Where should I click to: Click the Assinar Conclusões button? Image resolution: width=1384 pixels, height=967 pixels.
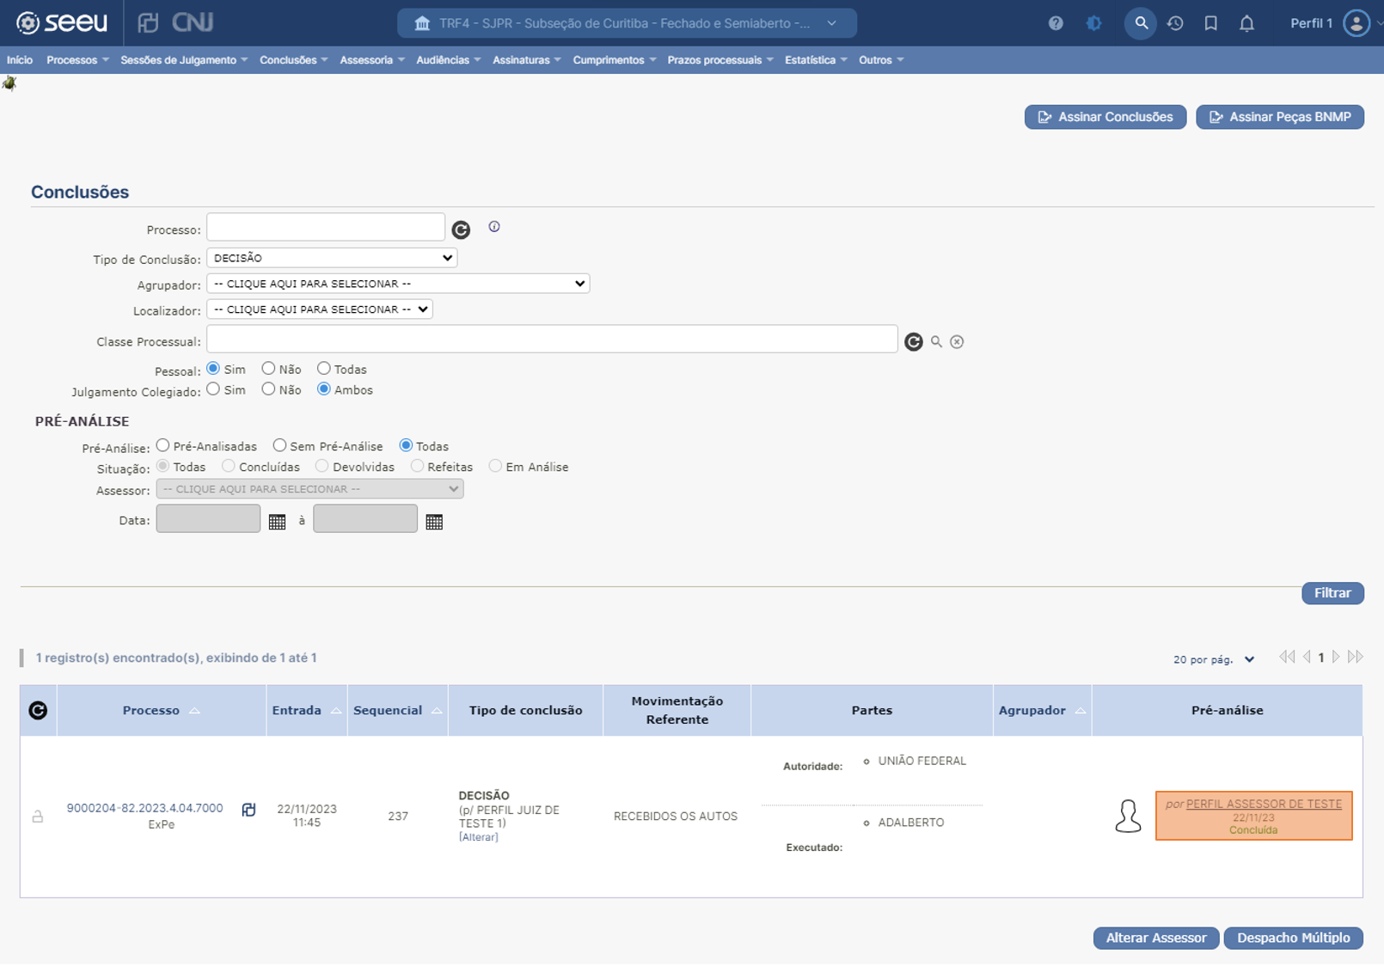click(x=1105, y=117)
